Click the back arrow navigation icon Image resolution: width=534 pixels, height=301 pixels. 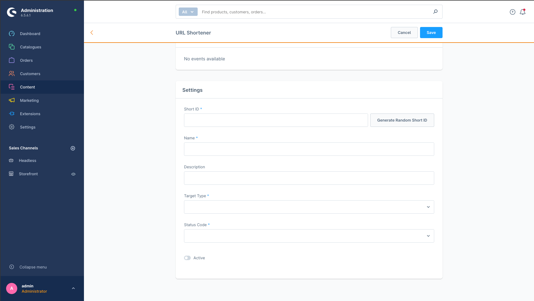click(92, 32)
